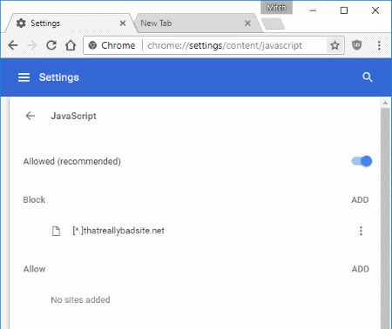Click the Mitch profile button
Image resolution: width=392 pixels, height=329 pixels.
coord(276,7)
